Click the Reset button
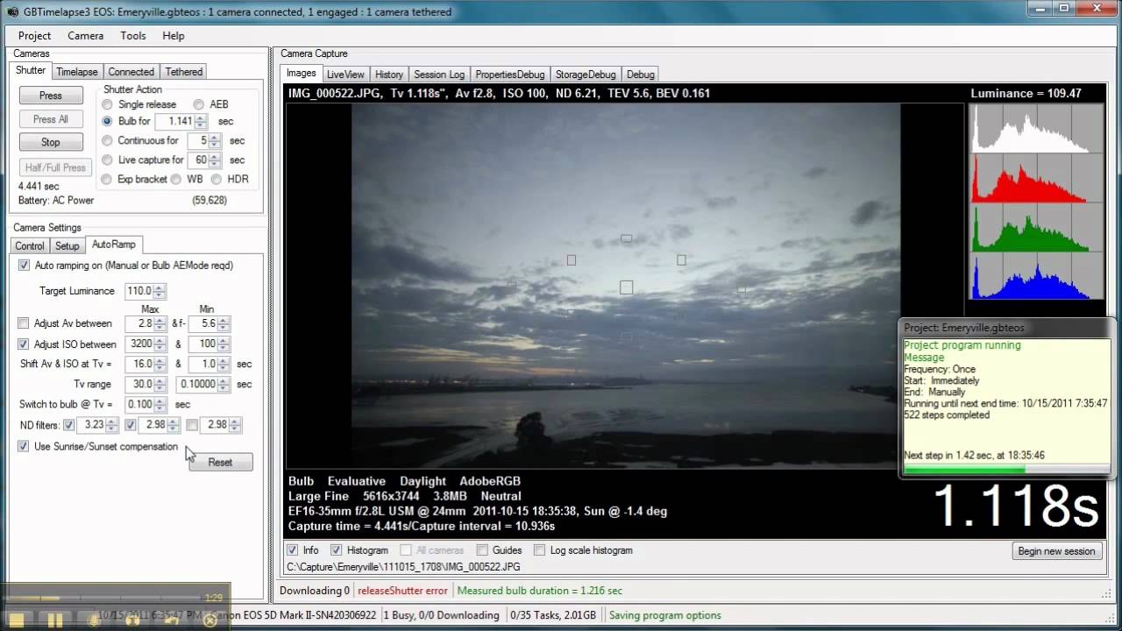1122x631 pixels. pos(221,462)
